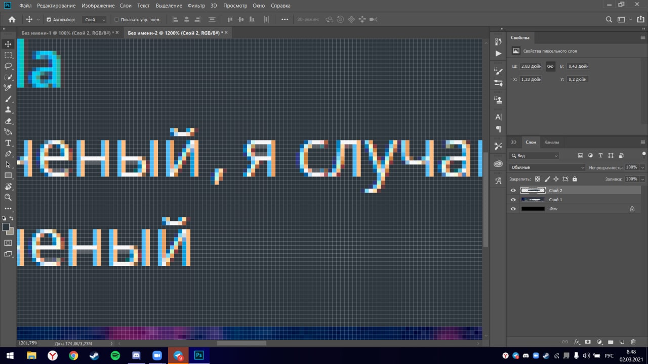The image size is (648, 364).
Task: Lock layer position
Action: [556, 179]
